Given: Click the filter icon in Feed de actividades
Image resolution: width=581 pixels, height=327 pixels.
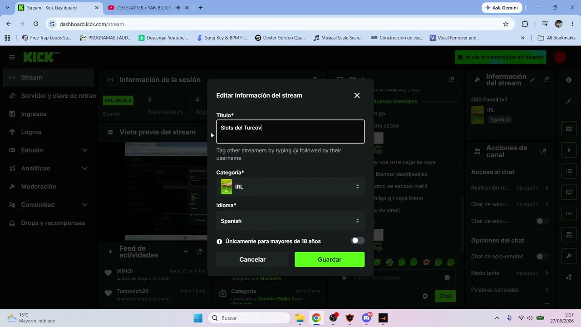Looking at the screenshot, I should [x=185, y=252].
